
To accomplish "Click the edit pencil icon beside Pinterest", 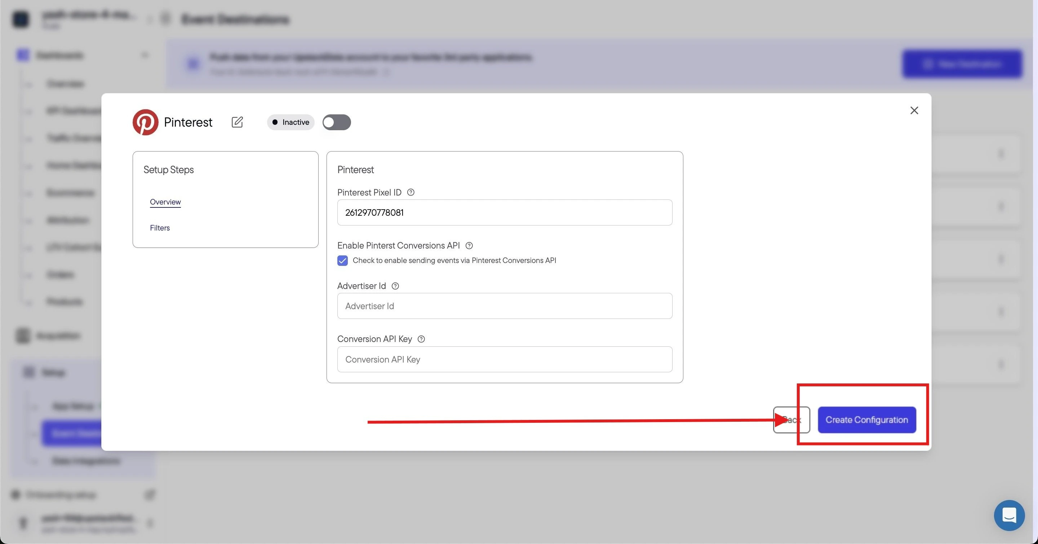I will (x=237, y=122).
